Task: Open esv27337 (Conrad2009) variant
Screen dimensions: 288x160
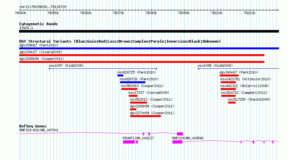Action: [149, 93]
